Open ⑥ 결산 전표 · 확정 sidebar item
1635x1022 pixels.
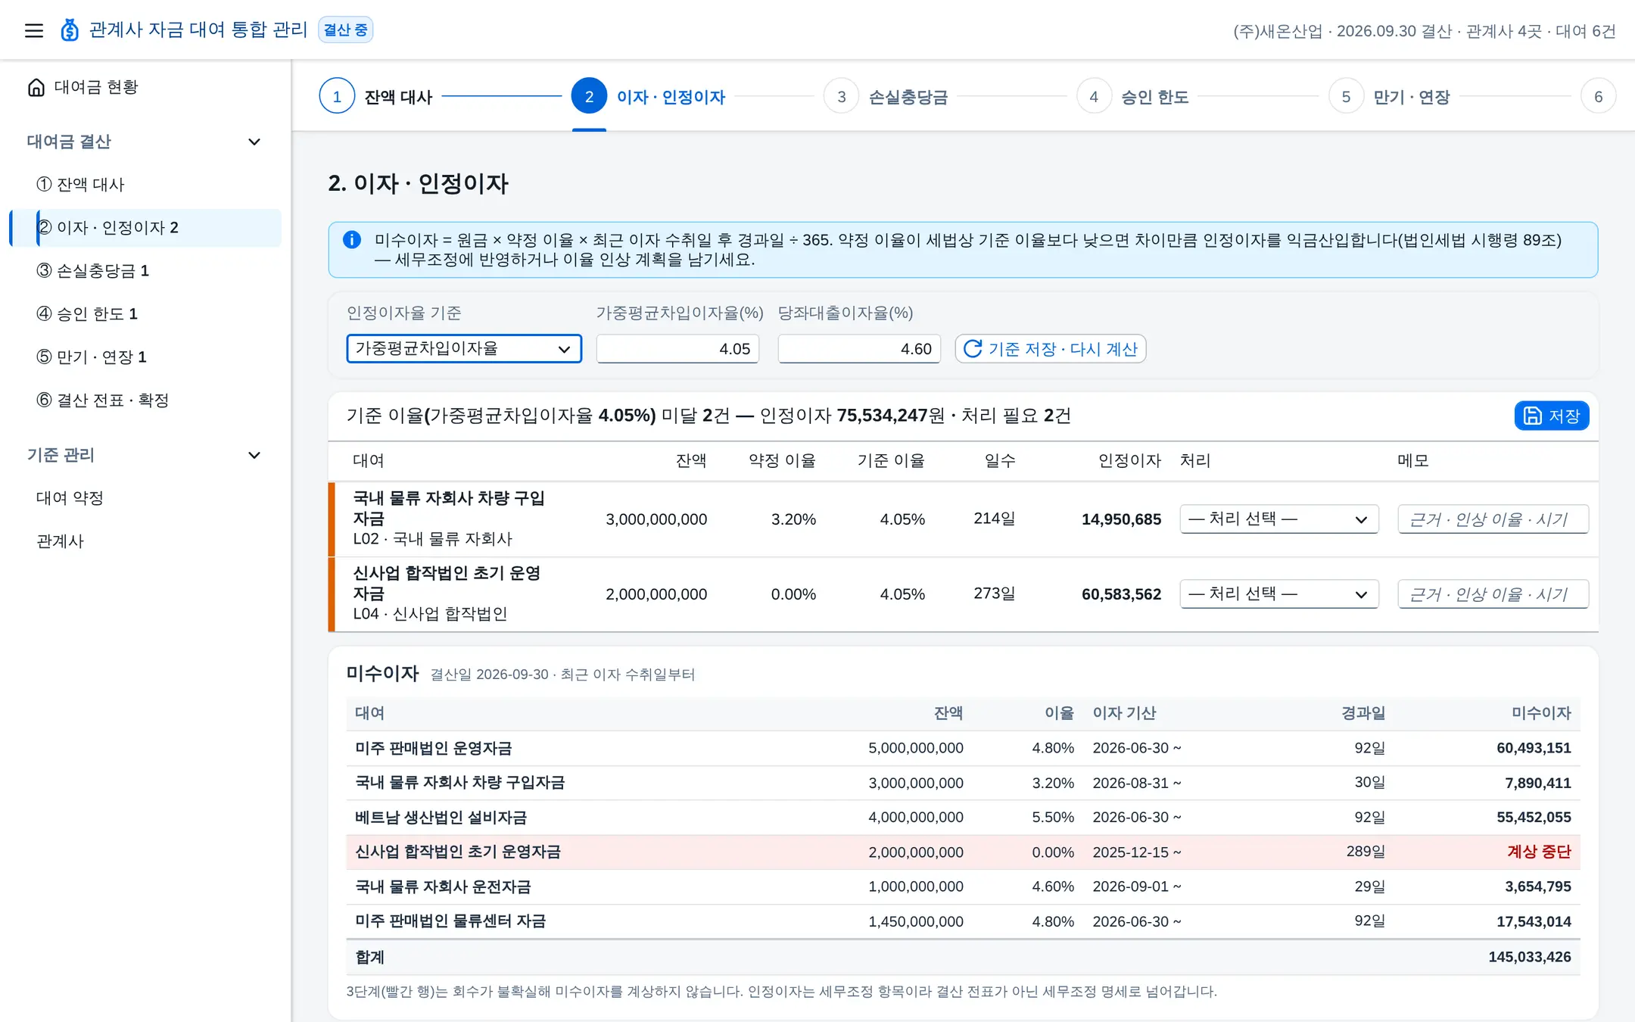145,400
